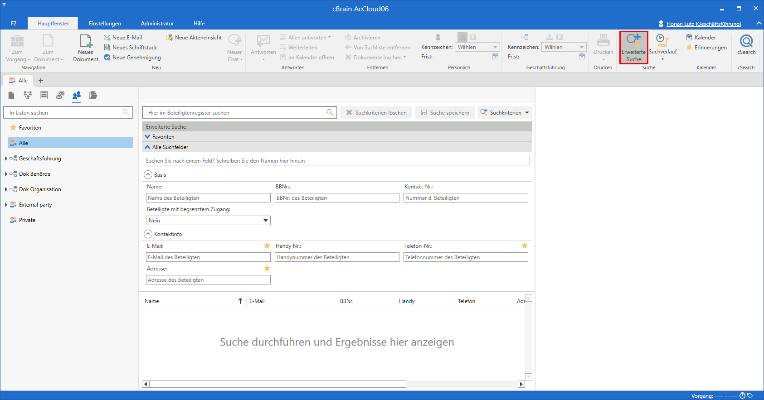
Task: Expand External party tree node
Action: coord(6,205)
